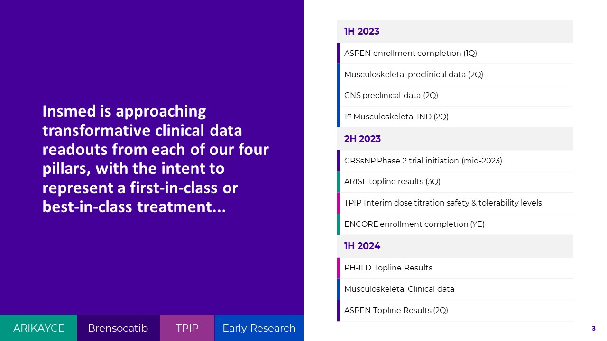The width and height of the screenshot is (607, 341).
Task: Click the ARIKAYCE legend tab
Action: [38, 328]
